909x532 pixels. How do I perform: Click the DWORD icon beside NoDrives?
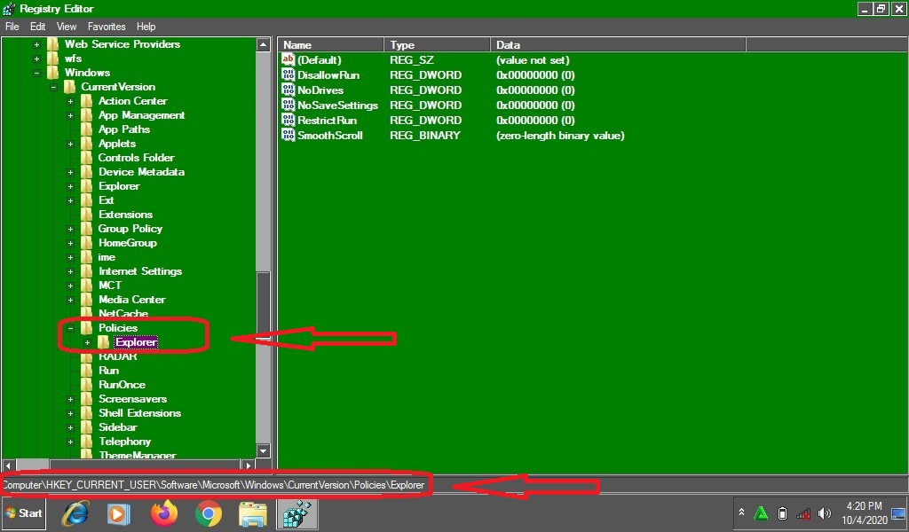288,90
